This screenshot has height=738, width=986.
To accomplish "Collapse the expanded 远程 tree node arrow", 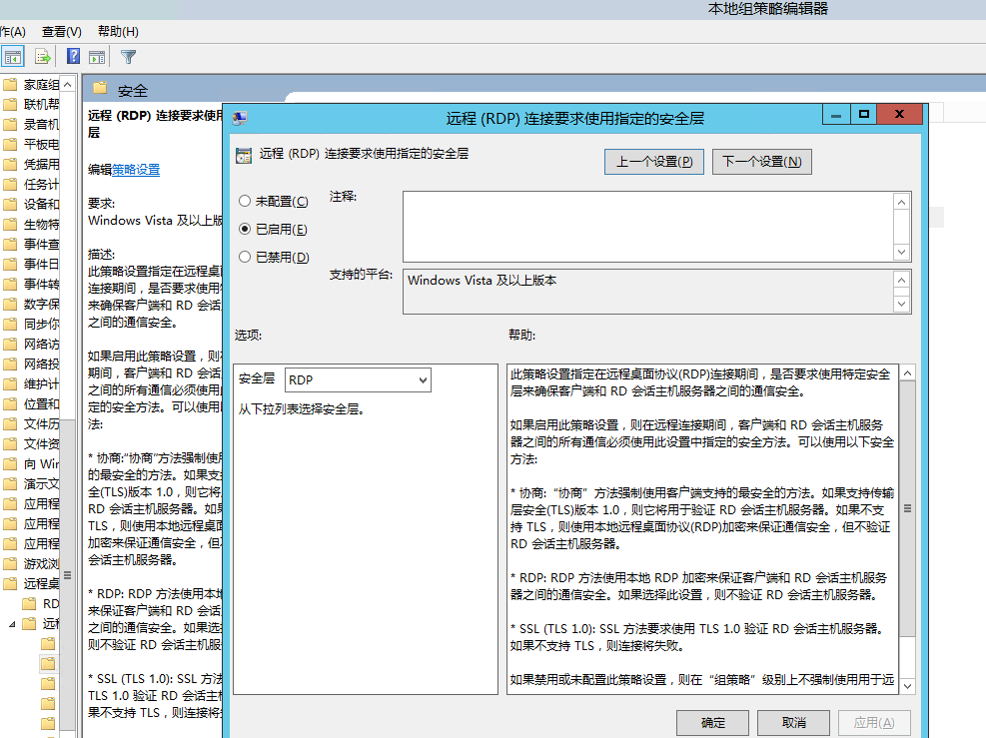I will 13,624.
